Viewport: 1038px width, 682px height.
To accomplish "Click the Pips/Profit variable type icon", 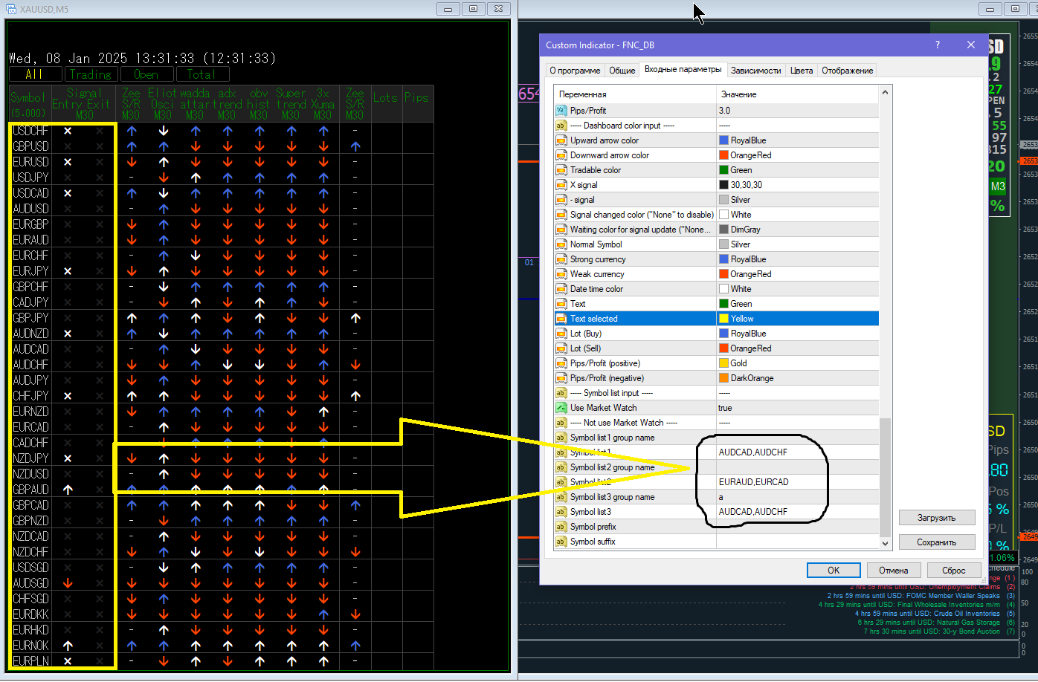I will tap(561, 111).
